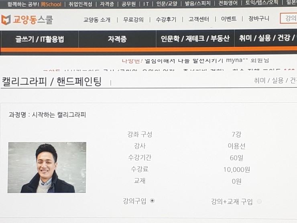
Task: Go to 전화영어 in top bar
Action: pyautogui.click(x=228, y=3)
